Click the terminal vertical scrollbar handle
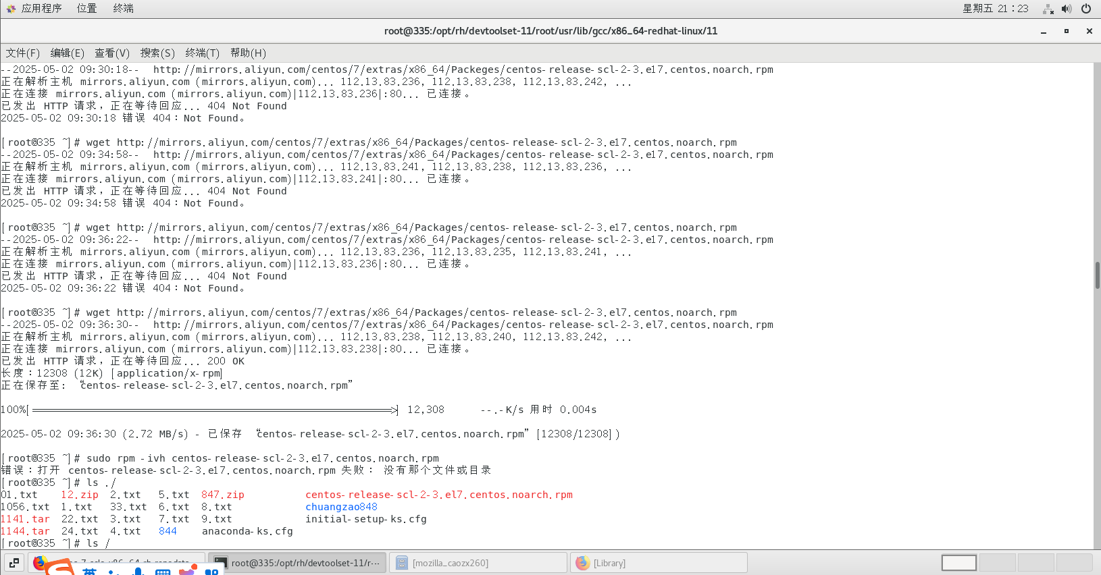1101x575 pixels. pos(1098,275)
